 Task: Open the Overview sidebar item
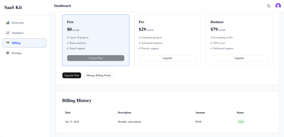[25, 23]
